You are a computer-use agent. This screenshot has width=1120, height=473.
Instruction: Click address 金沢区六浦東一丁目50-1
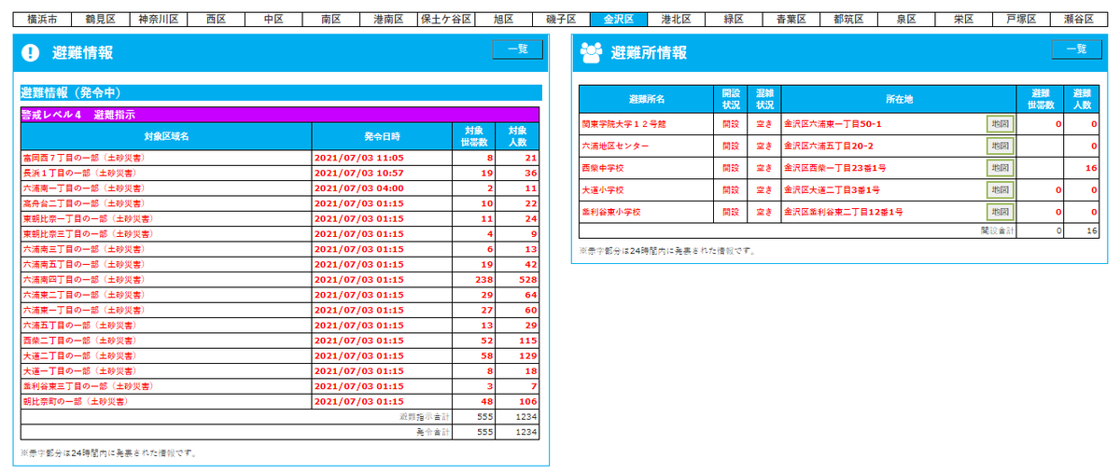point(833,123)
